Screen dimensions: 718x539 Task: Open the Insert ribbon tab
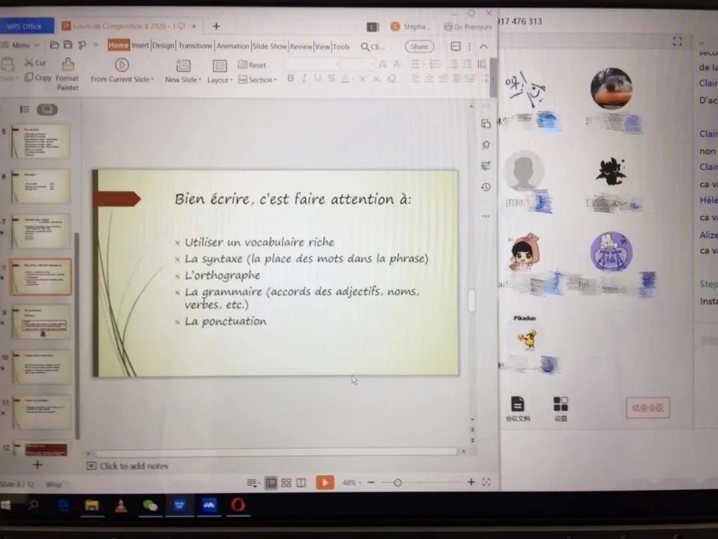pyautogui.click(x=140, y=46)
